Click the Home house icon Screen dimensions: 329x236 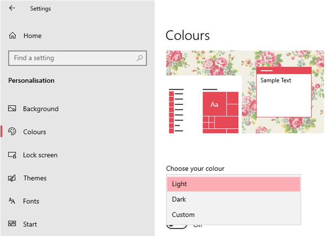[x=12, y=36]
